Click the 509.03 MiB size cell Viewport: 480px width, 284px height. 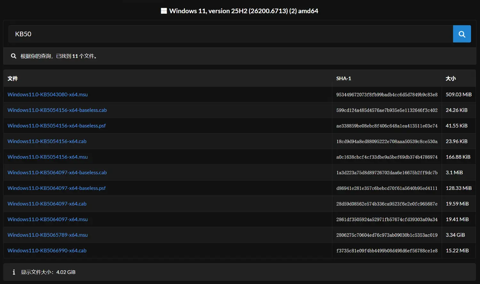459,94
